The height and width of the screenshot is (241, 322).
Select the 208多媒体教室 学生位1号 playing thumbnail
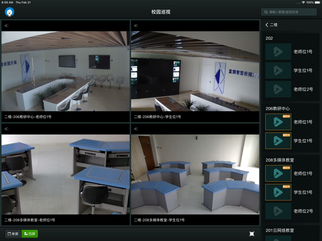point(278,192)
